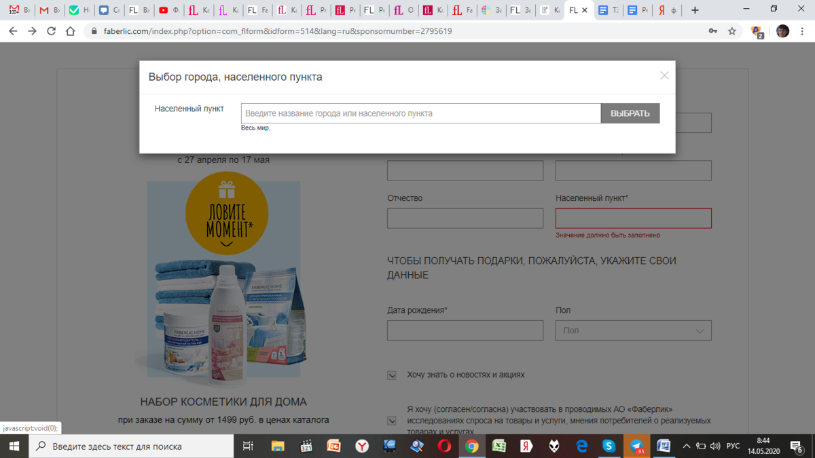
Task: Open Skype from the taskbar
Action: 609,446
